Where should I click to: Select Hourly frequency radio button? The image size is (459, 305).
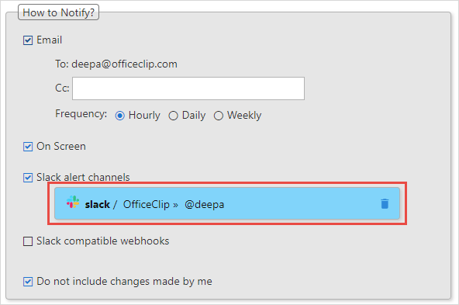(x=119, y=116)
